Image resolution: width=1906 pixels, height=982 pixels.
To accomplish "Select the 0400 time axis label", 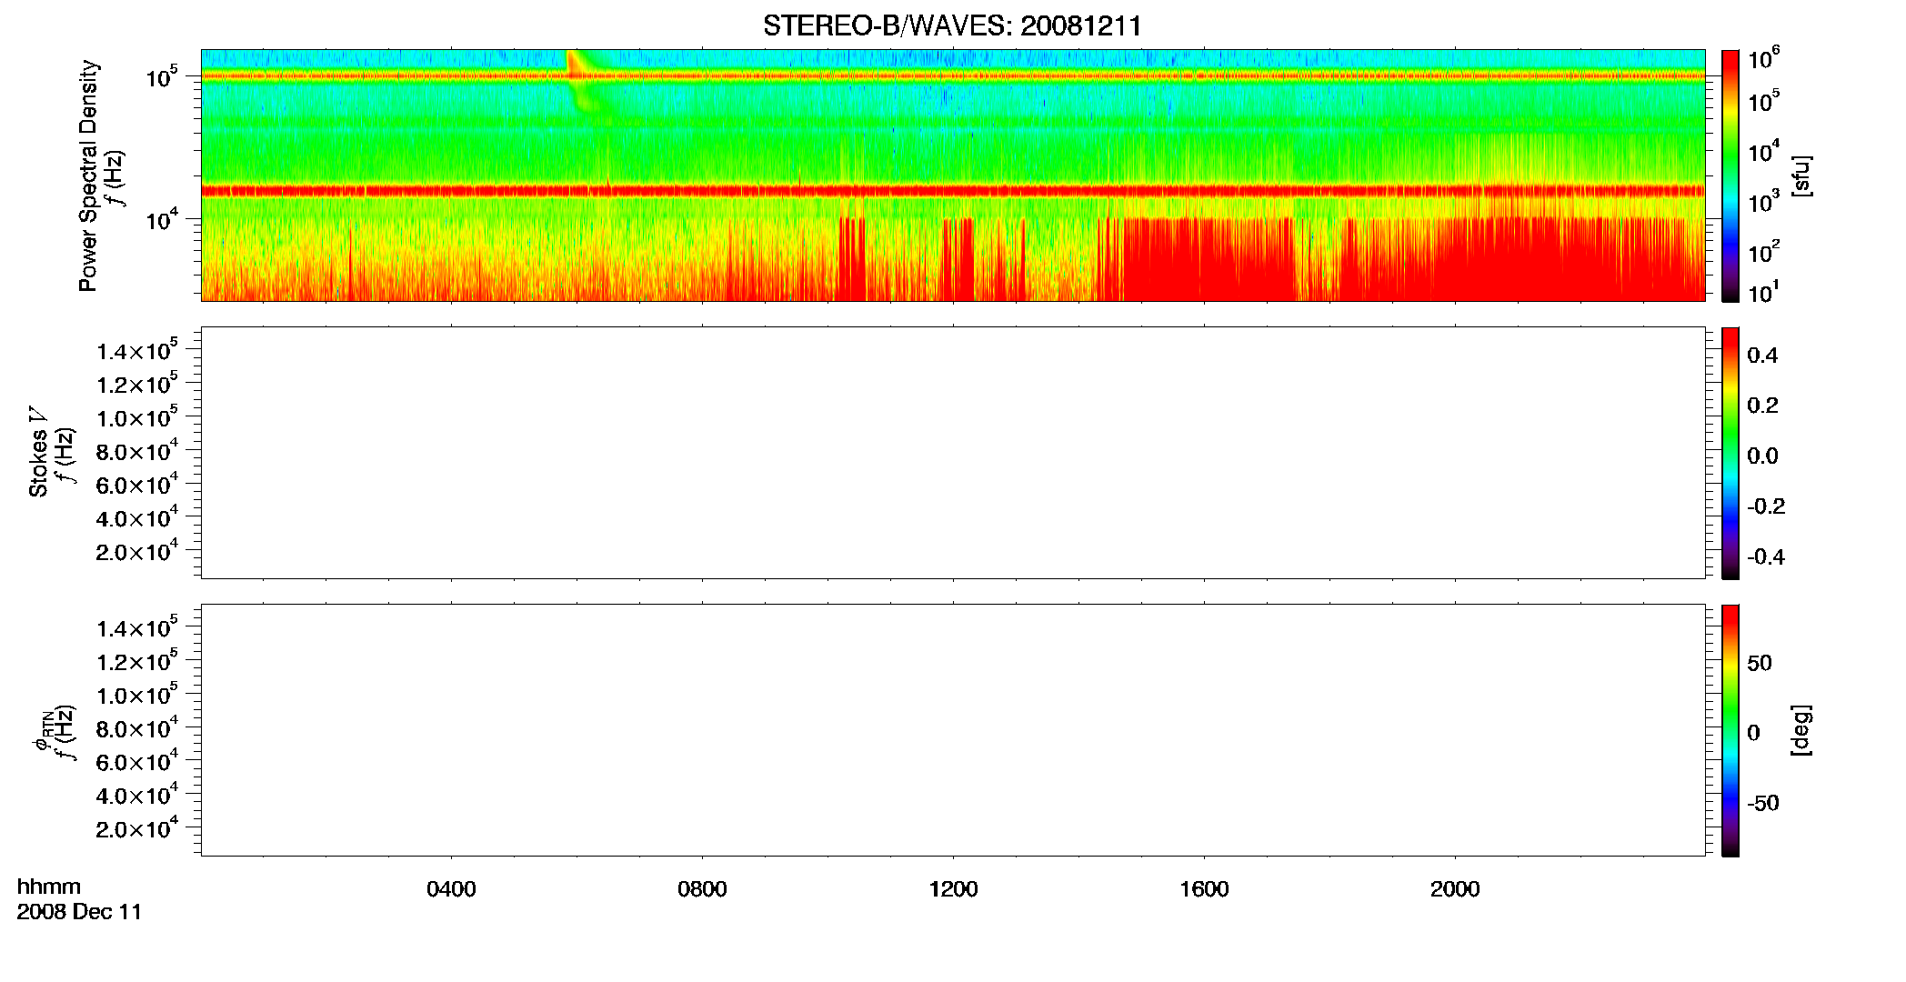I will point(451,889).
